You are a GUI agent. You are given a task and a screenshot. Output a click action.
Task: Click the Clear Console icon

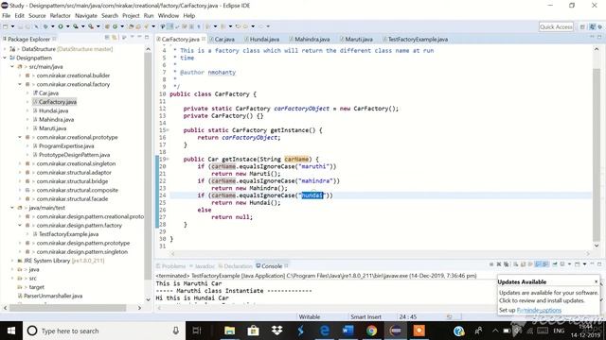coord(515,264)
